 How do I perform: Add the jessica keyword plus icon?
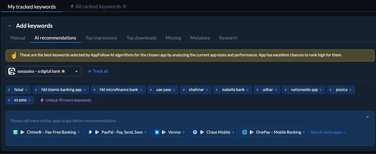coord(350,90)
